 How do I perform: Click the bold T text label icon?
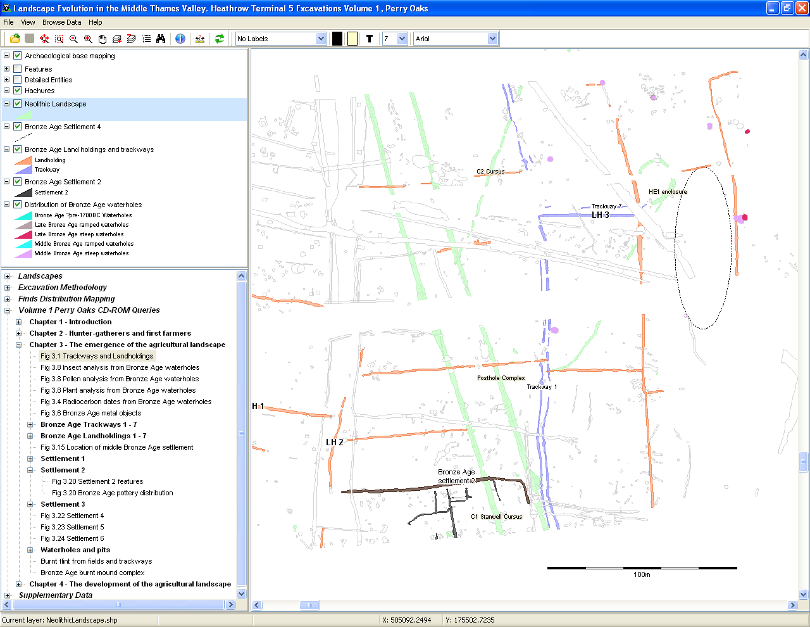370,39
